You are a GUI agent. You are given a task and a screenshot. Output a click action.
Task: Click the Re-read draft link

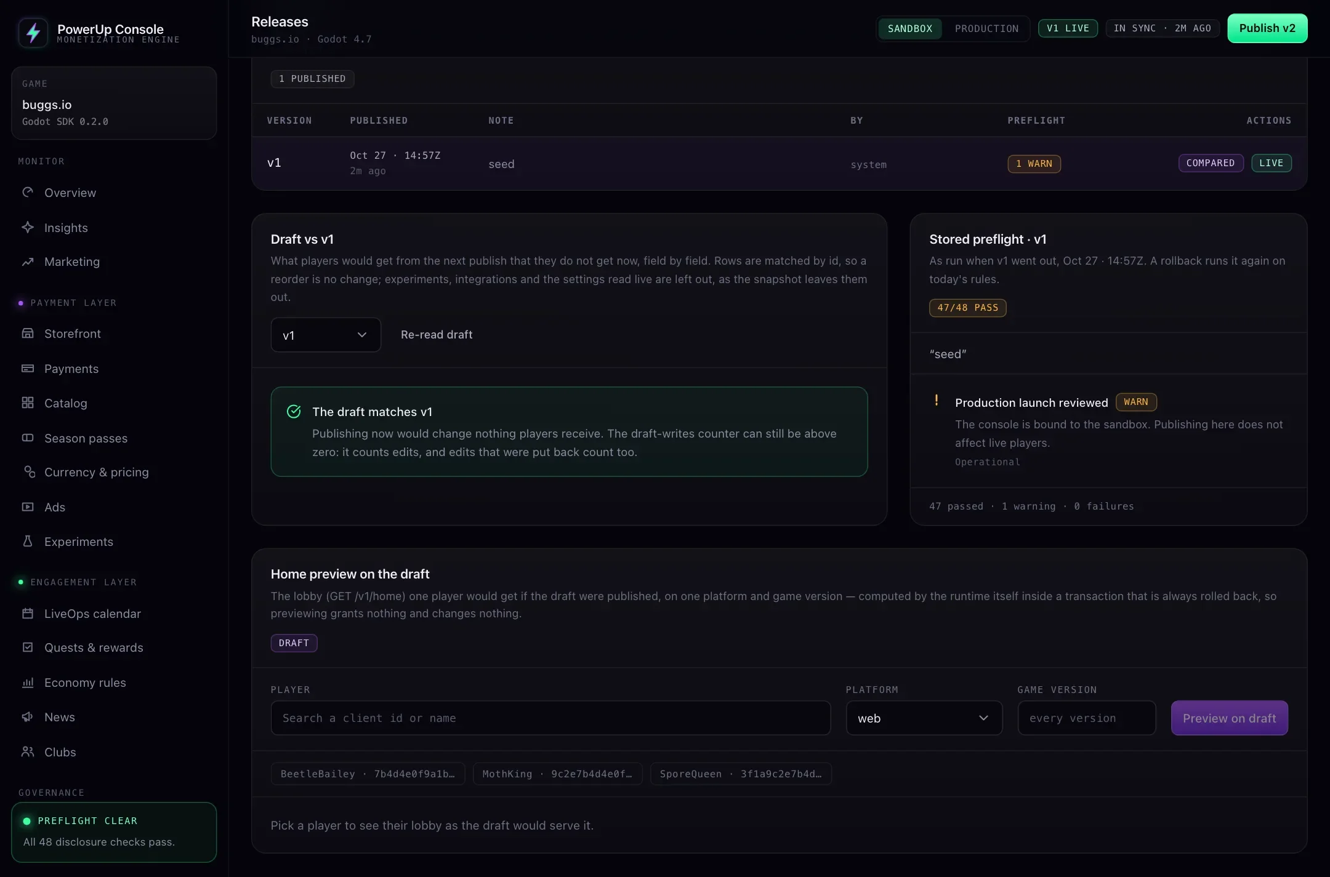(x=437, y=335)
